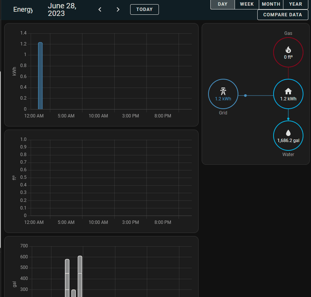Viewport: 311px width, 297px height.
Task: Click the Gas node showing 0 ft³
Action: tap(288, 52)
